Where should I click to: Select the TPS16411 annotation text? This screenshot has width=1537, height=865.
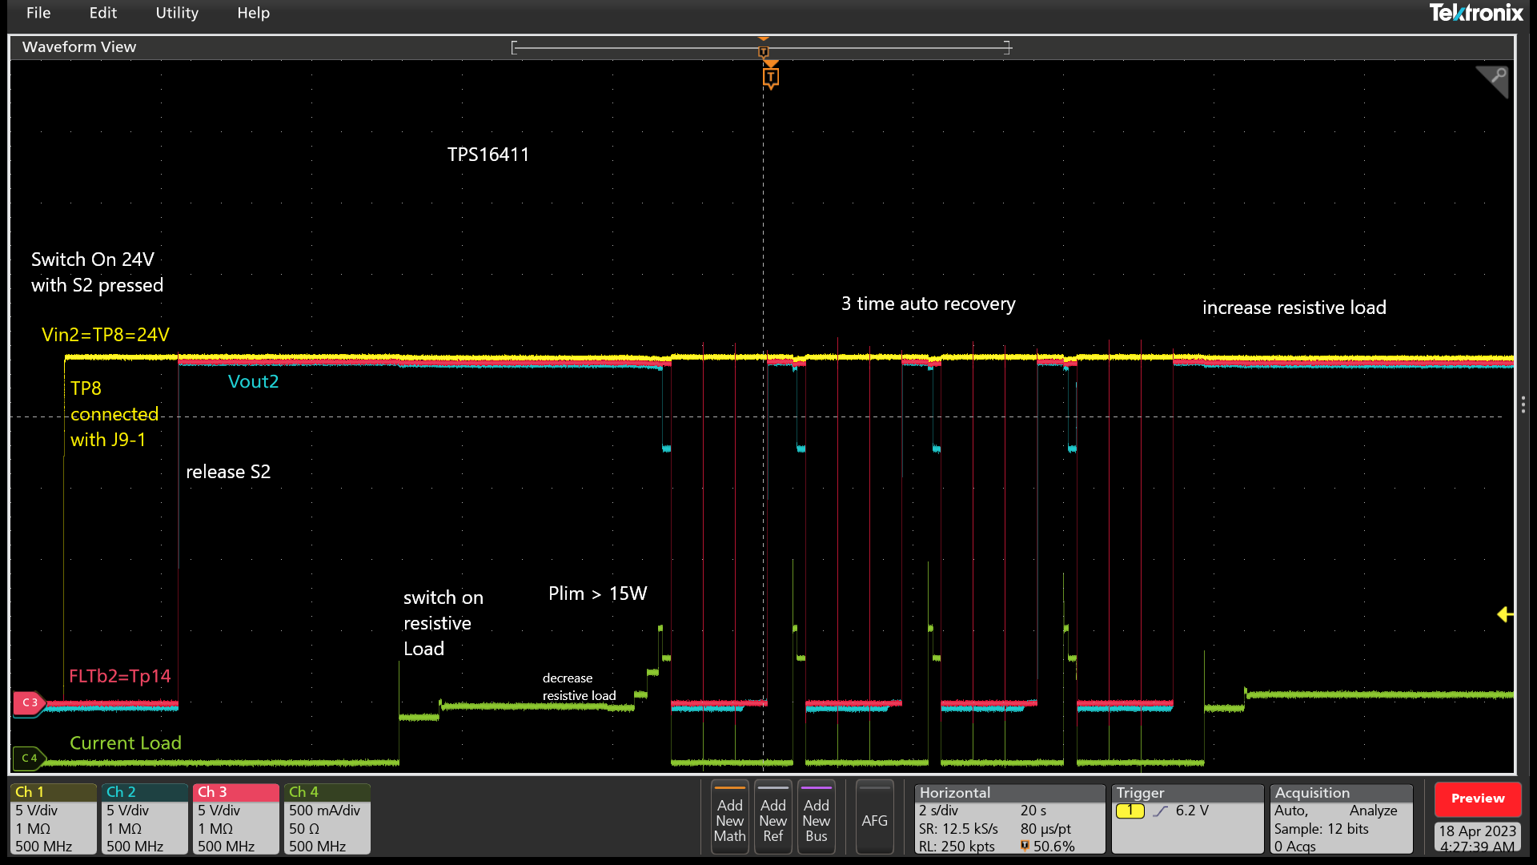(488, 155)
